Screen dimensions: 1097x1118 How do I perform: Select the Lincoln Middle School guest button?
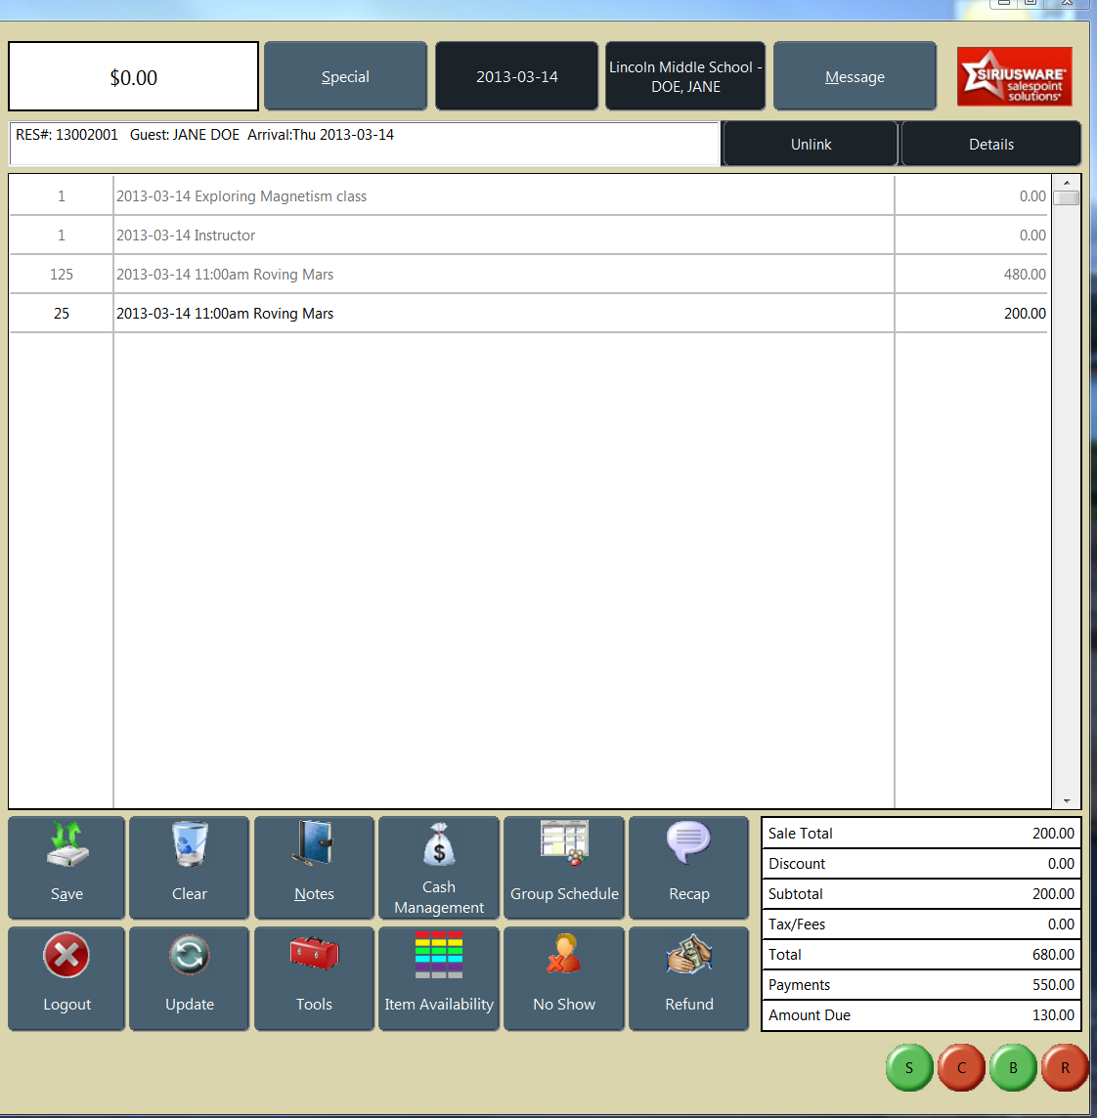pos(684,75)
